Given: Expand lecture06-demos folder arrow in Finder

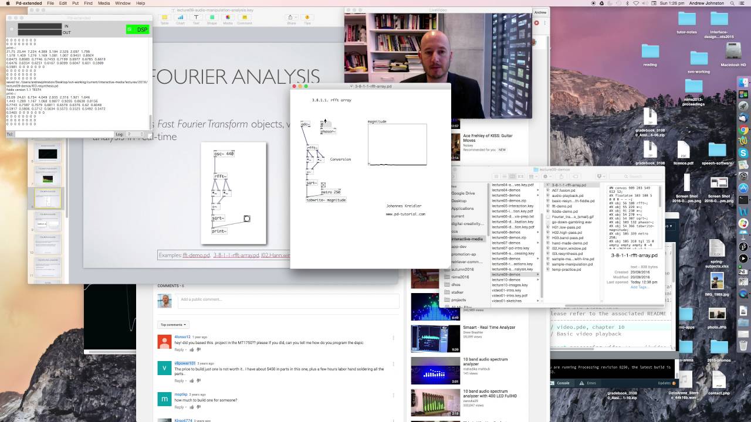Looking at the screenshot, I should click(x=538, y=232).
